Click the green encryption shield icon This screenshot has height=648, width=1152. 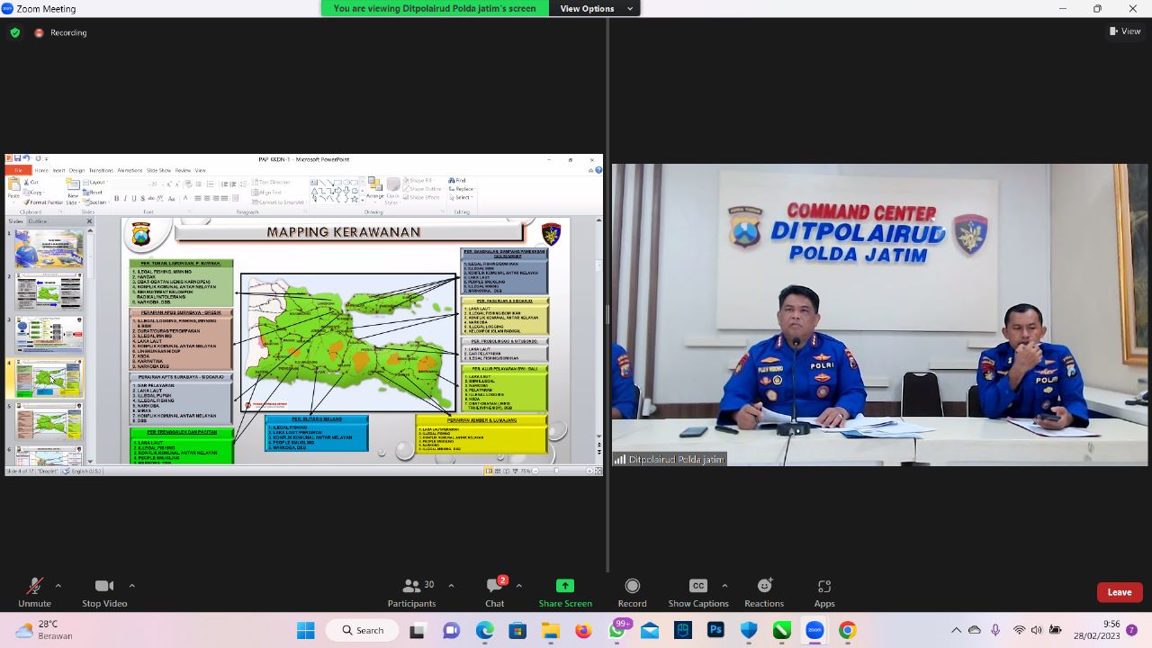click(x=15, y=32)
